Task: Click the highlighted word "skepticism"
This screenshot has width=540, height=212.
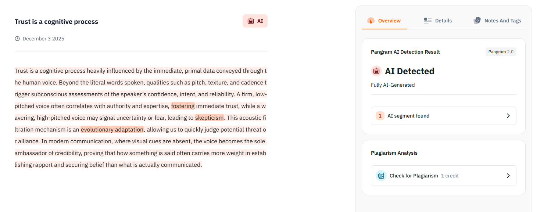Action: point(209,118)
